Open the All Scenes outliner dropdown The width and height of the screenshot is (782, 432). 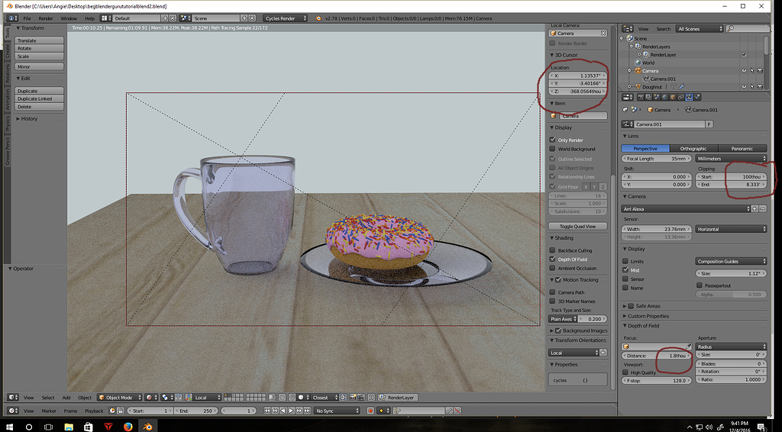point(700,29)
